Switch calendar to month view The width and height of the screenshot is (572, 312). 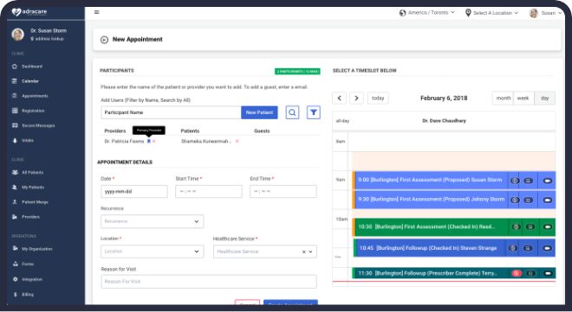(503, 99)
